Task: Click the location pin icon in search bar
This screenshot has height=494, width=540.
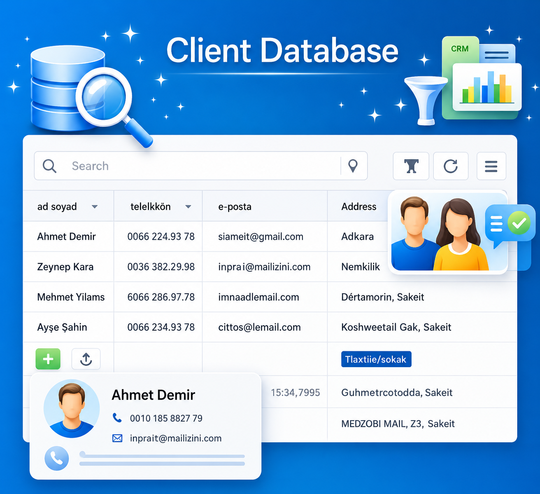Action: point(353,166)
